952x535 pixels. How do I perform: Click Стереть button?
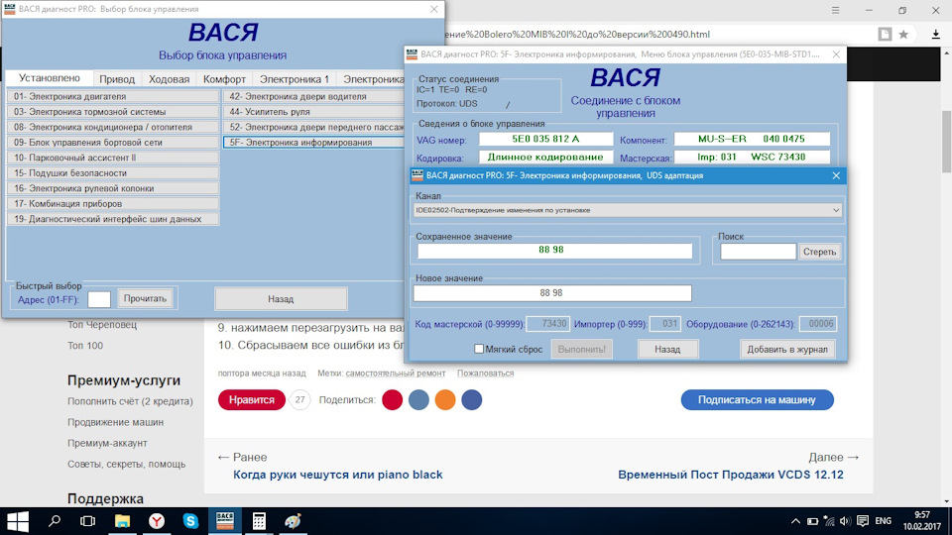click(820, 251)
